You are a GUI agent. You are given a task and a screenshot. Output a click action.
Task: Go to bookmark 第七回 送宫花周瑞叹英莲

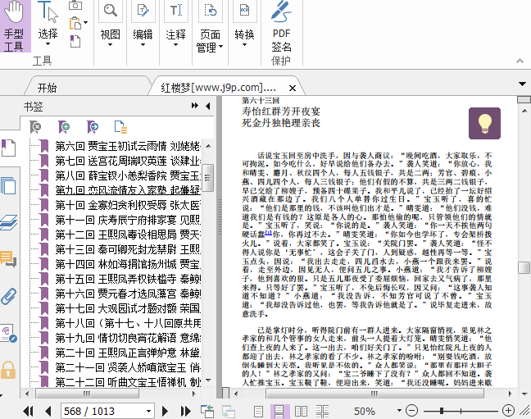tap(128, 161)
